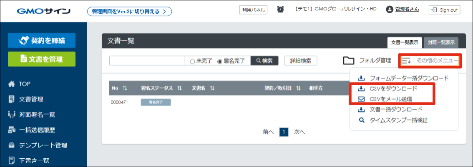Image resolution: width=473 pixels, height=167 pixels.
Task: Open the その他のメニュー dropdown
Action: point(430,61)
